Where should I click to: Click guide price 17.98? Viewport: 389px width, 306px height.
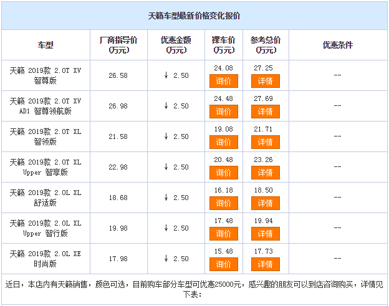tap(118, 259)
